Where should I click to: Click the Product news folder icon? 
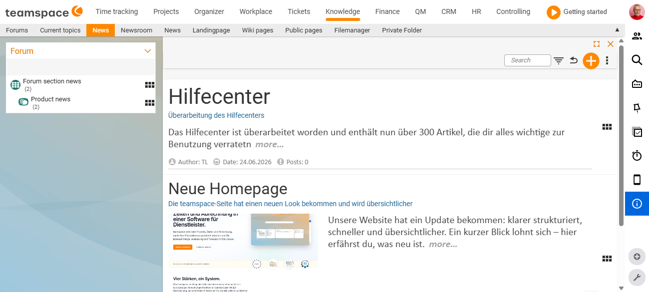coord(23,102)
